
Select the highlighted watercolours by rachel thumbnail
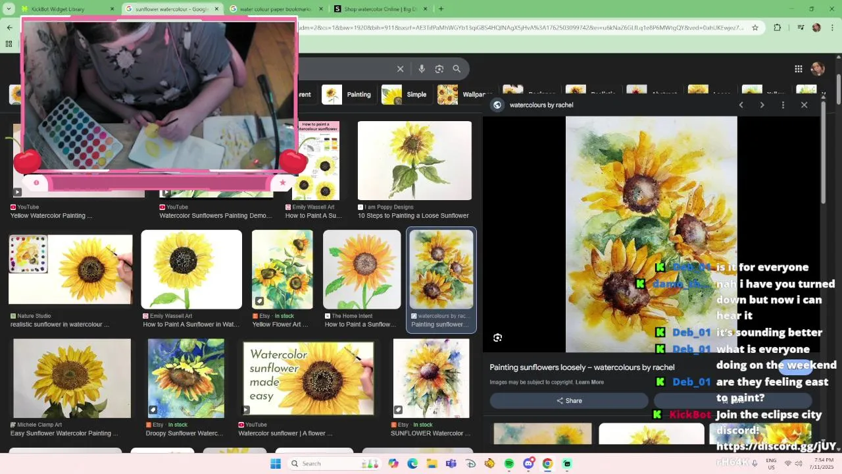tap(441, 270)
